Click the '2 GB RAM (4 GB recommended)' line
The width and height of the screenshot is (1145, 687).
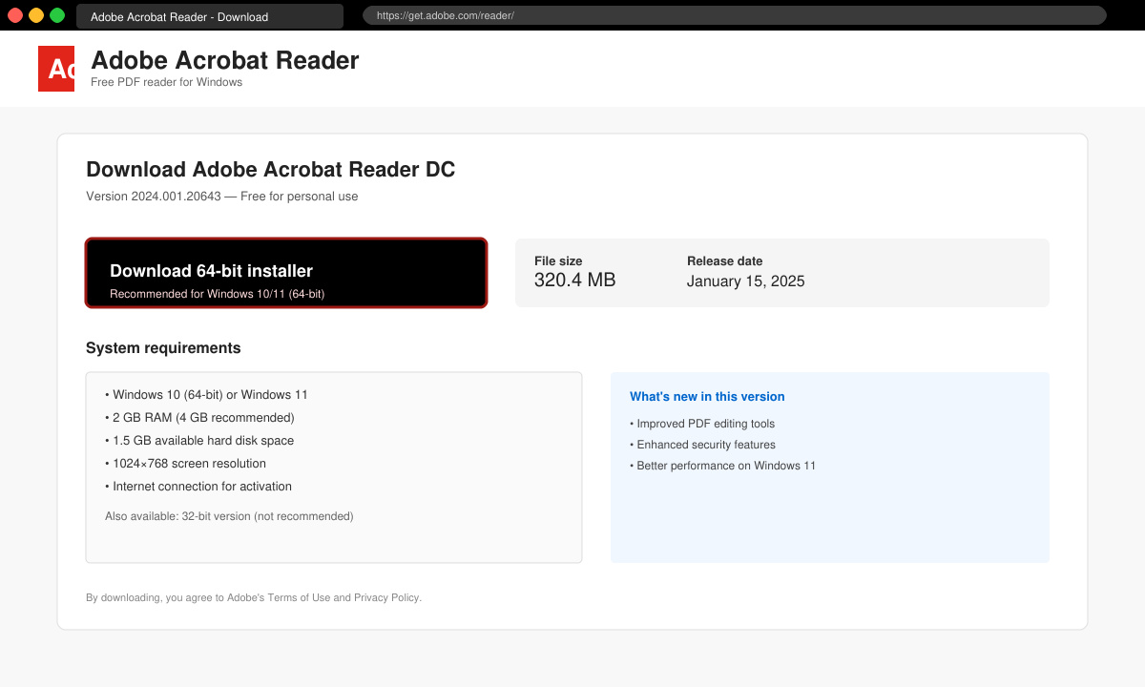[x=199, y=418]
